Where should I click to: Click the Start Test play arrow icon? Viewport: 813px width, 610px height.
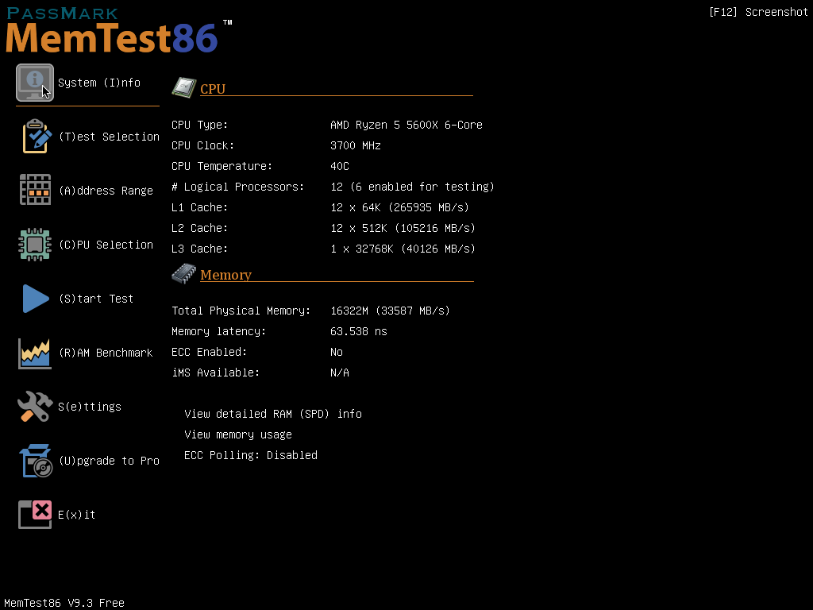coord(36,299)
